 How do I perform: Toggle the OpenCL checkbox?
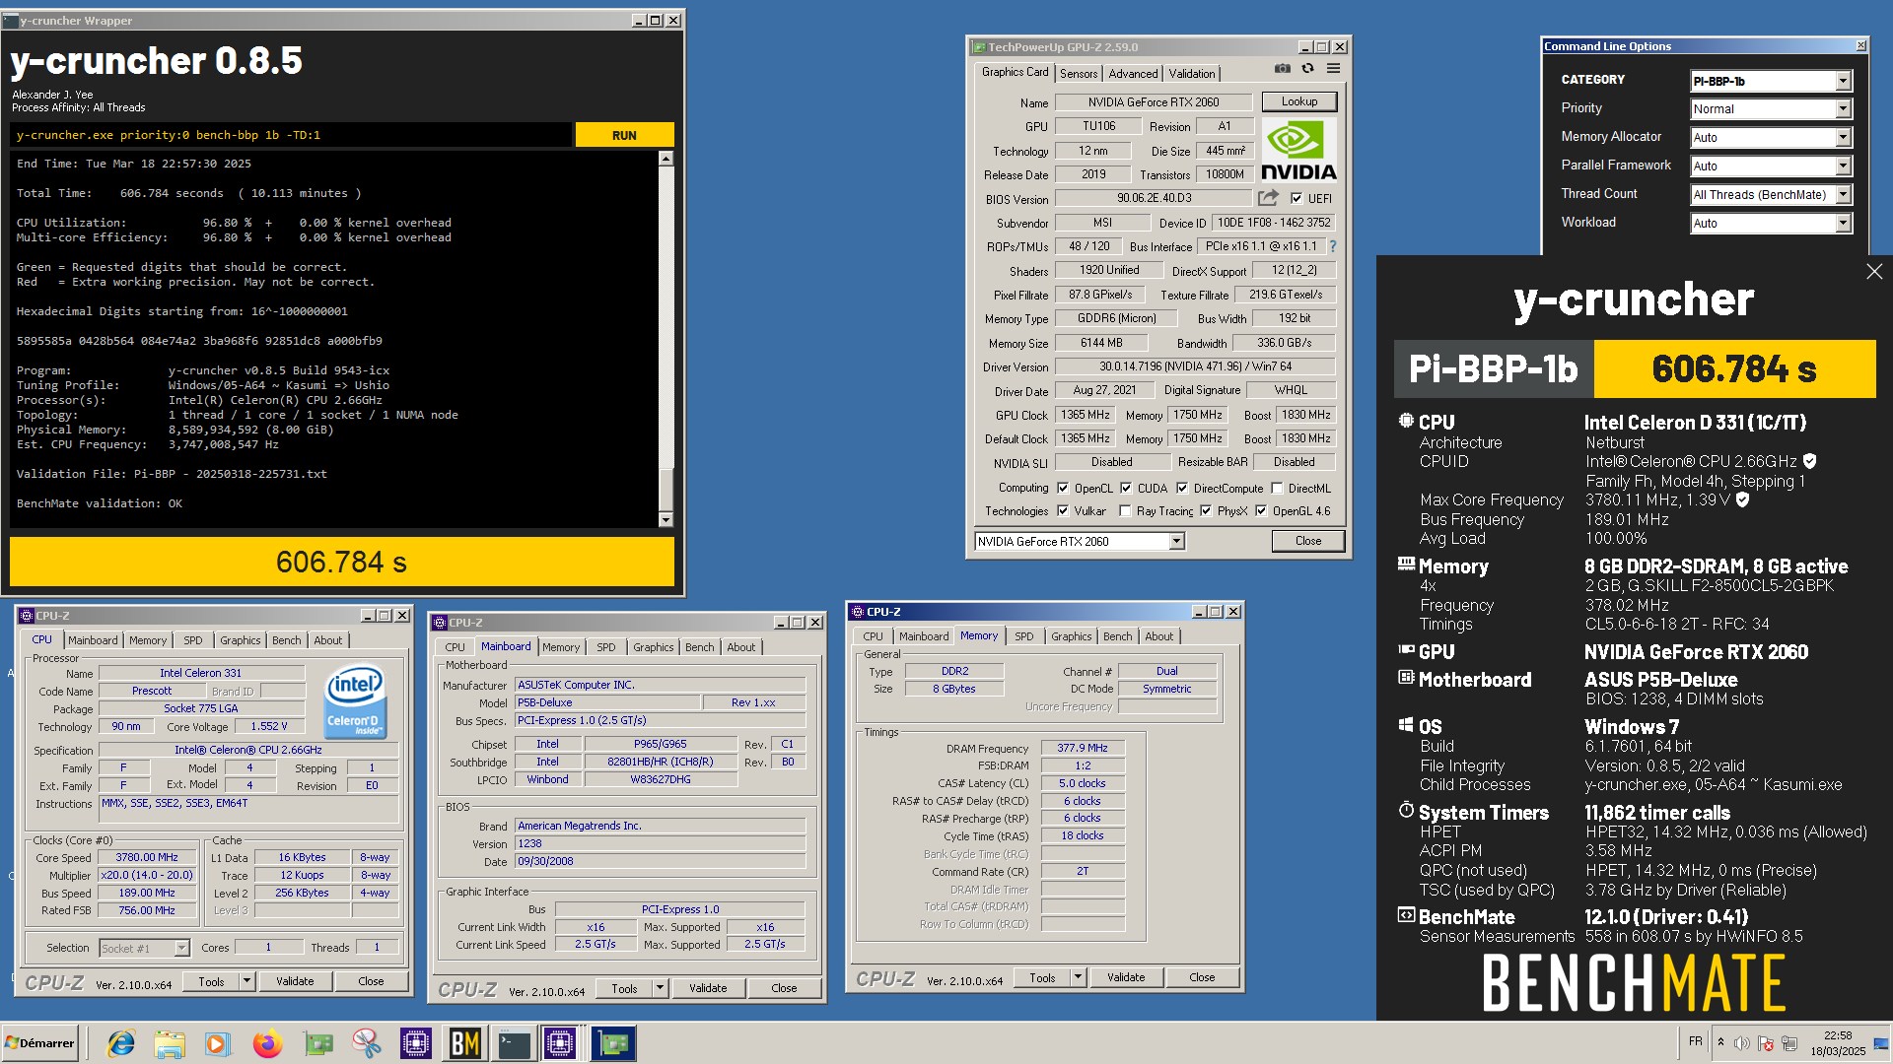coord(1063,488)
